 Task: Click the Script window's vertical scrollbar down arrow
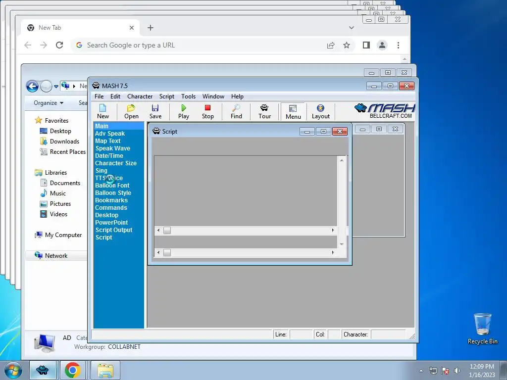[x=342, y=244]
